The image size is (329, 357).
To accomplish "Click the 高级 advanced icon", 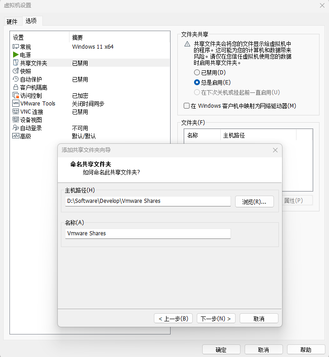I will click(15, 136).
